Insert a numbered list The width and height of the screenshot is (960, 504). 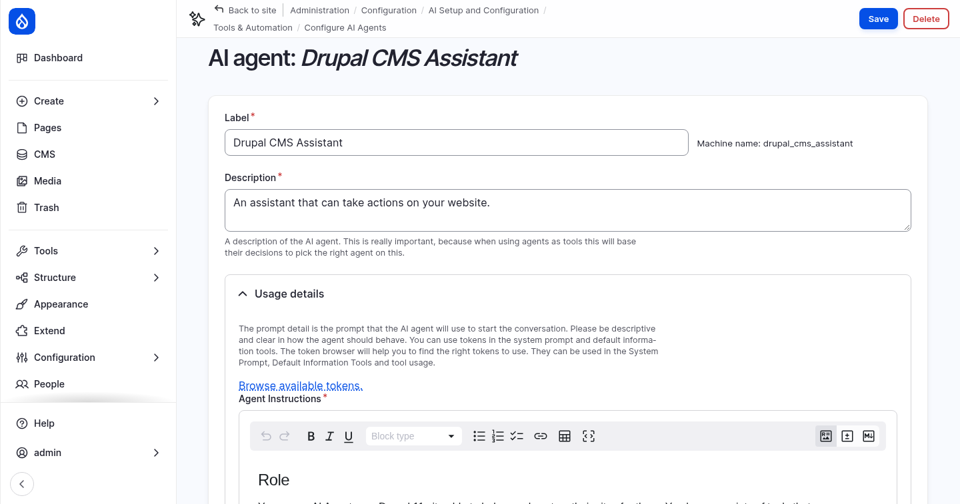coord(498,436)
